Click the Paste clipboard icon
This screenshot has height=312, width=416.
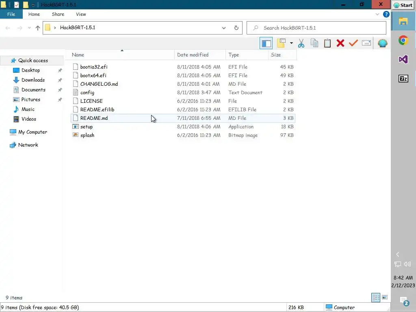[327, 43]
